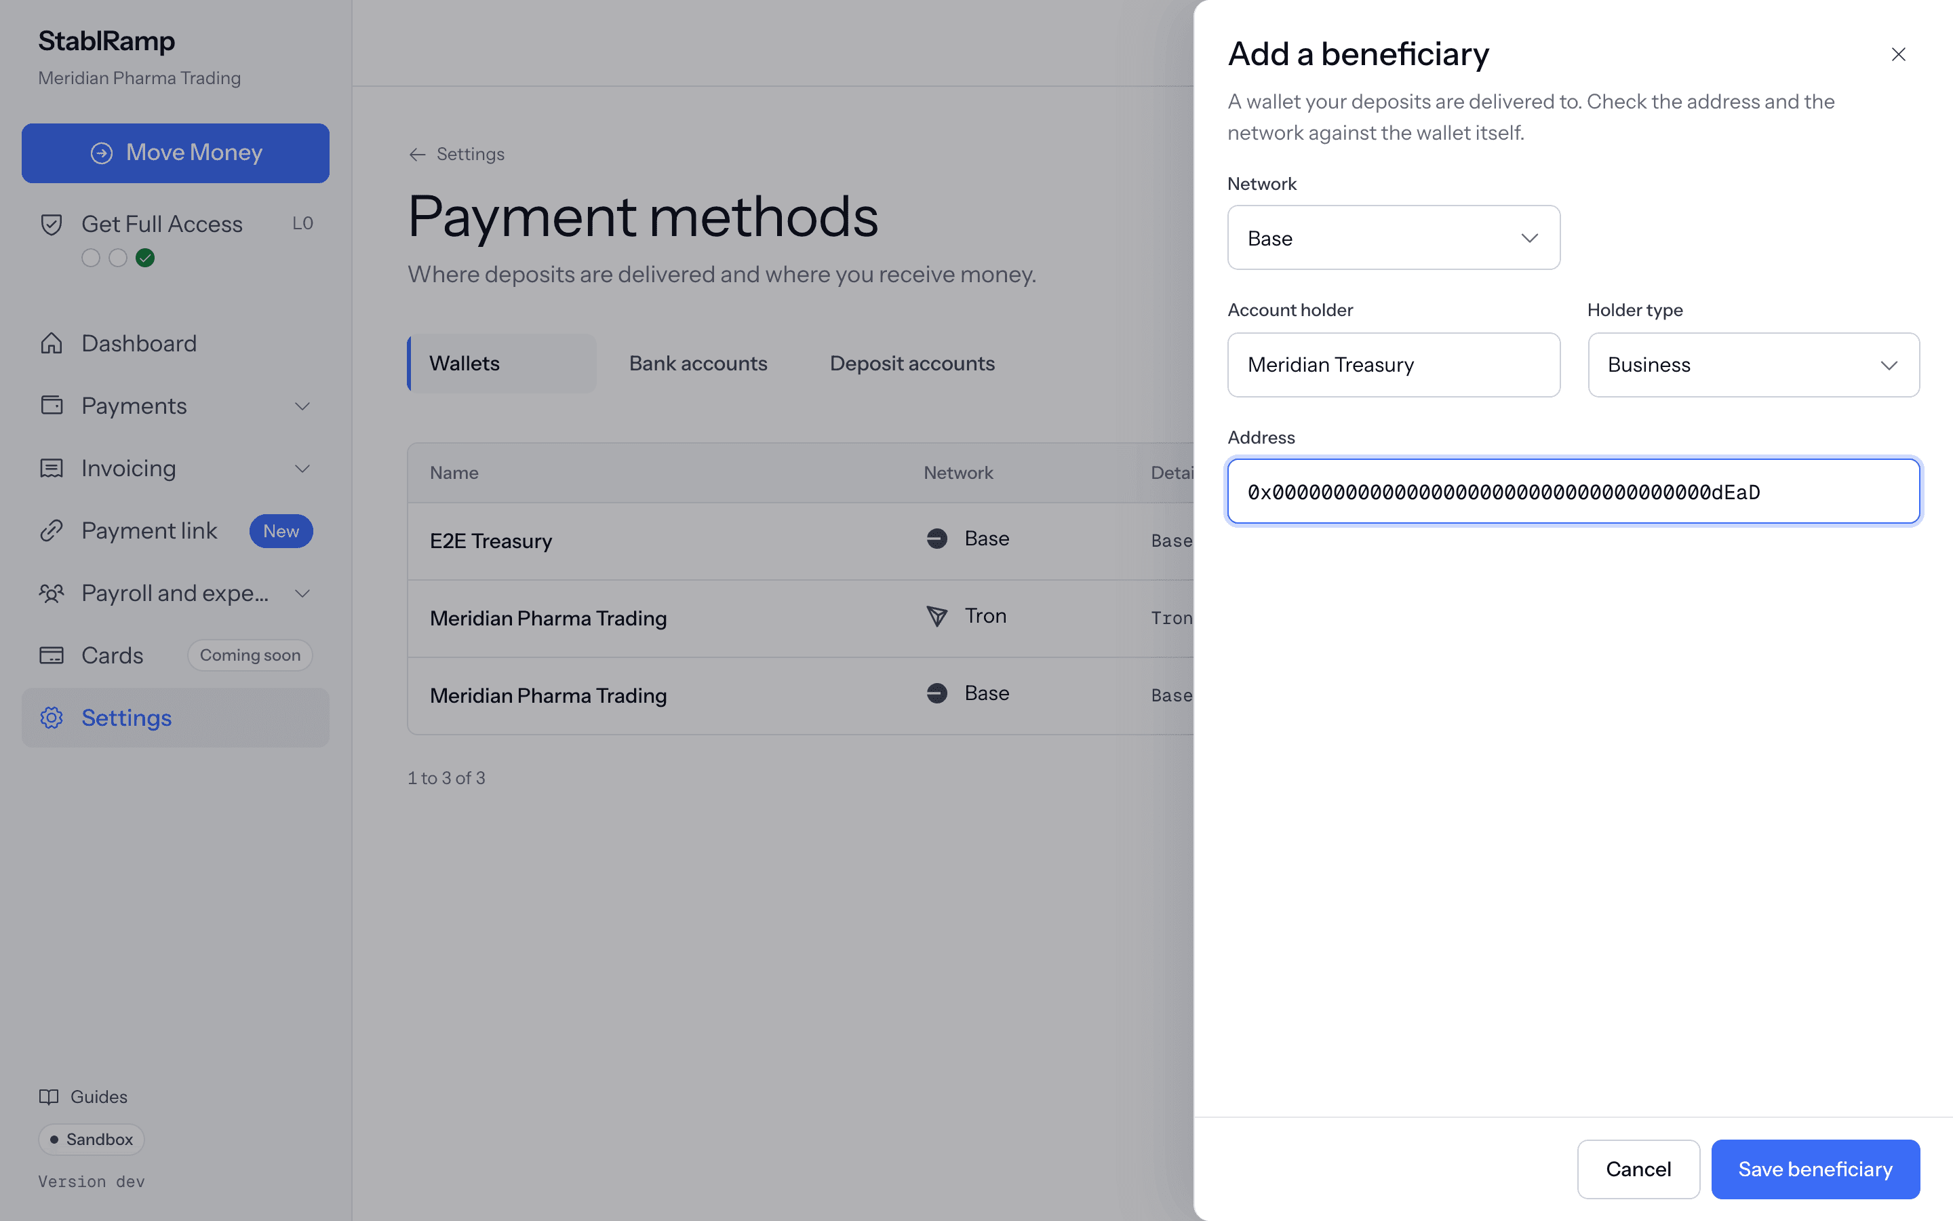The image size is (1953, 1221).
Task: Close the Add a beneficiary panel
Action: (1898, 54)
